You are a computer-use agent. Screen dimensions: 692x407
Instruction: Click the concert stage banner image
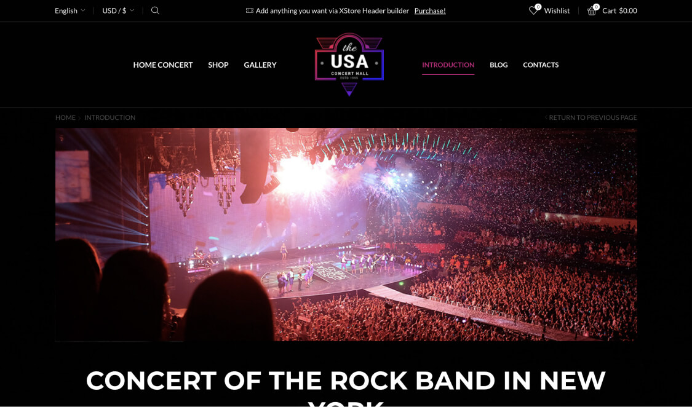pyautogui.click(x=346, y=234)
